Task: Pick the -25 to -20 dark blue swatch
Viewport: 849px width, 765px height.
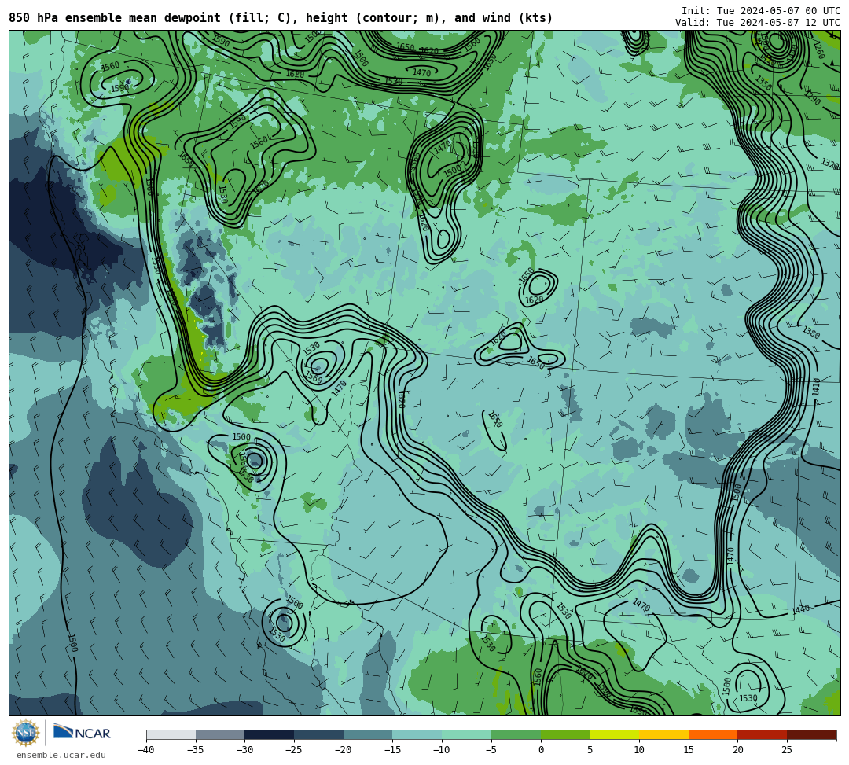Action: tap(318, 734)
